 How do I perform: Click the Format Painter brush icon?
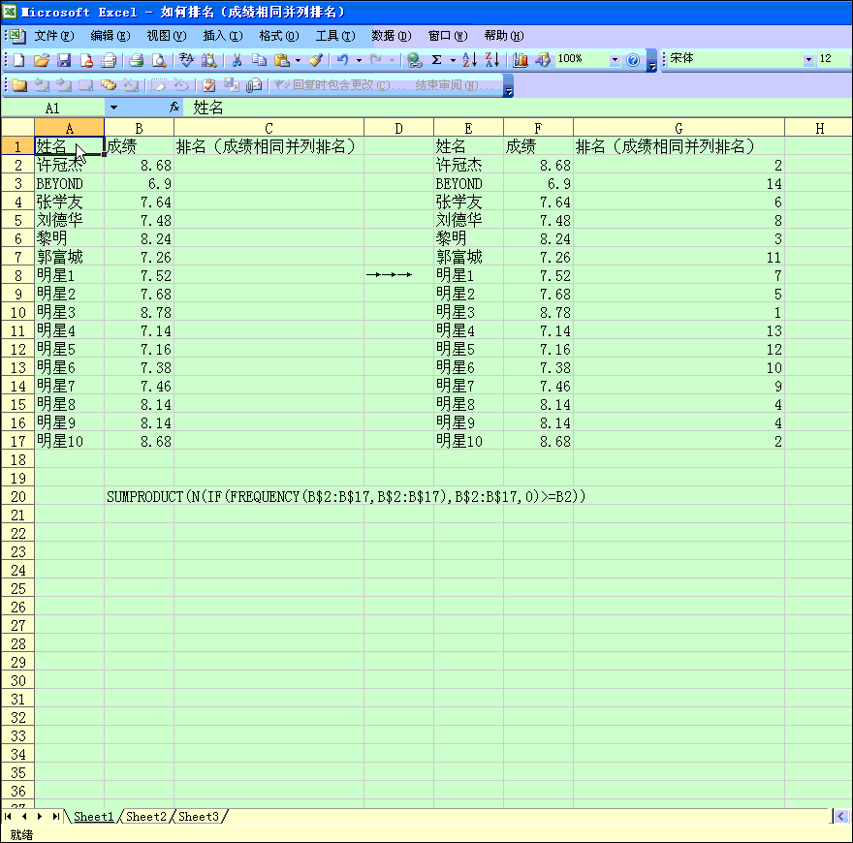[315, 60]
